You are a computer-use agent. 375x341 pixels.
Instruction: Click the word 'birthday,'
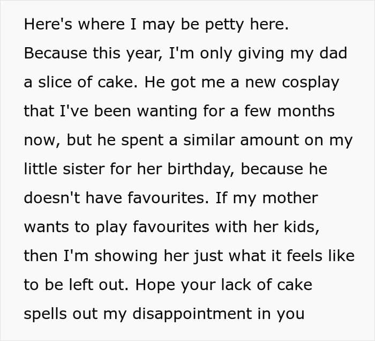201,169
